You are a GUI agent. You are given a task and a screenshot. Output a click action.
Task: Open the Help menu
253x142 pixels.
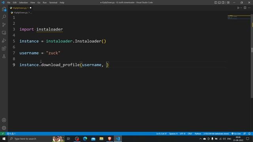pyautogui.click(x=62, y=3)
